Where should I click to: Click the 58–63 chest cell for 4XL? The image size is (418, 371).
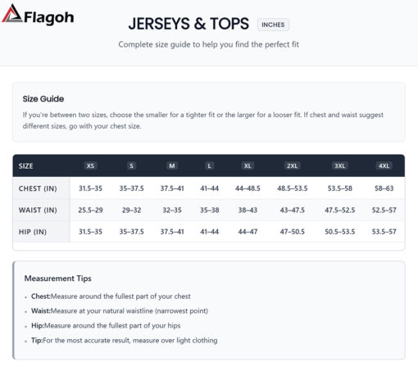click(384, 188)
